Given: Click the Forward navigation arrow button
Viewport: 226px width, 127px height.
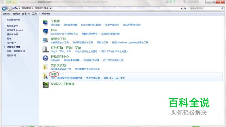Looking at the screenshot, I should (x=9, y=8).
